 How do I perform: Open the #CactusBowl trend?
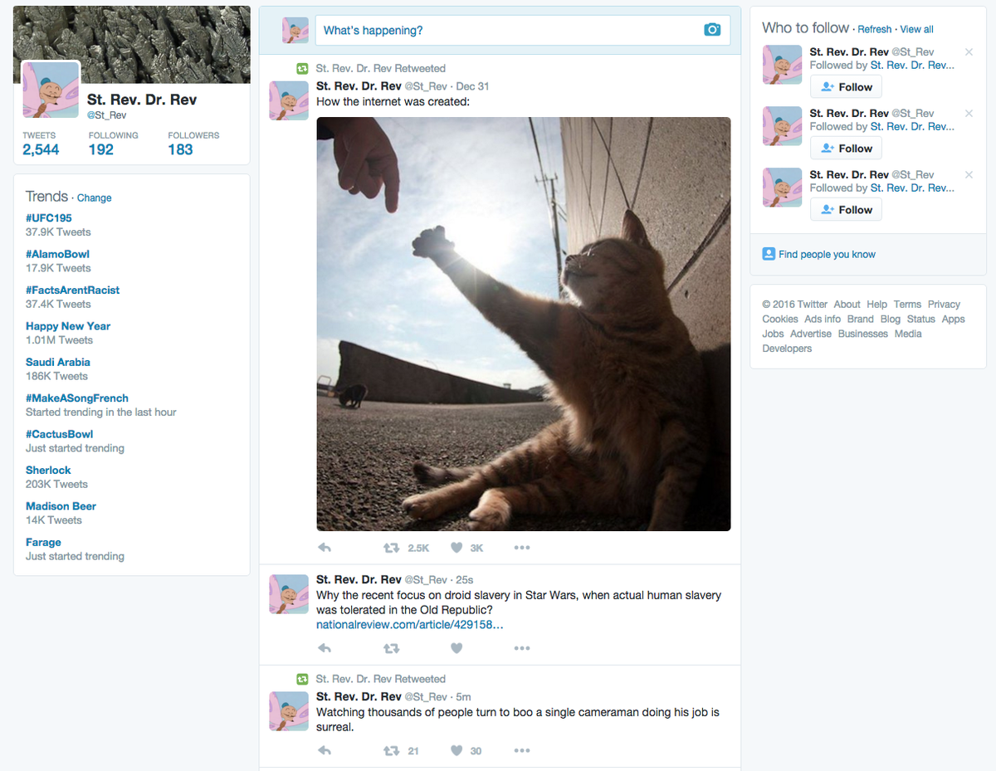point(60,434)
